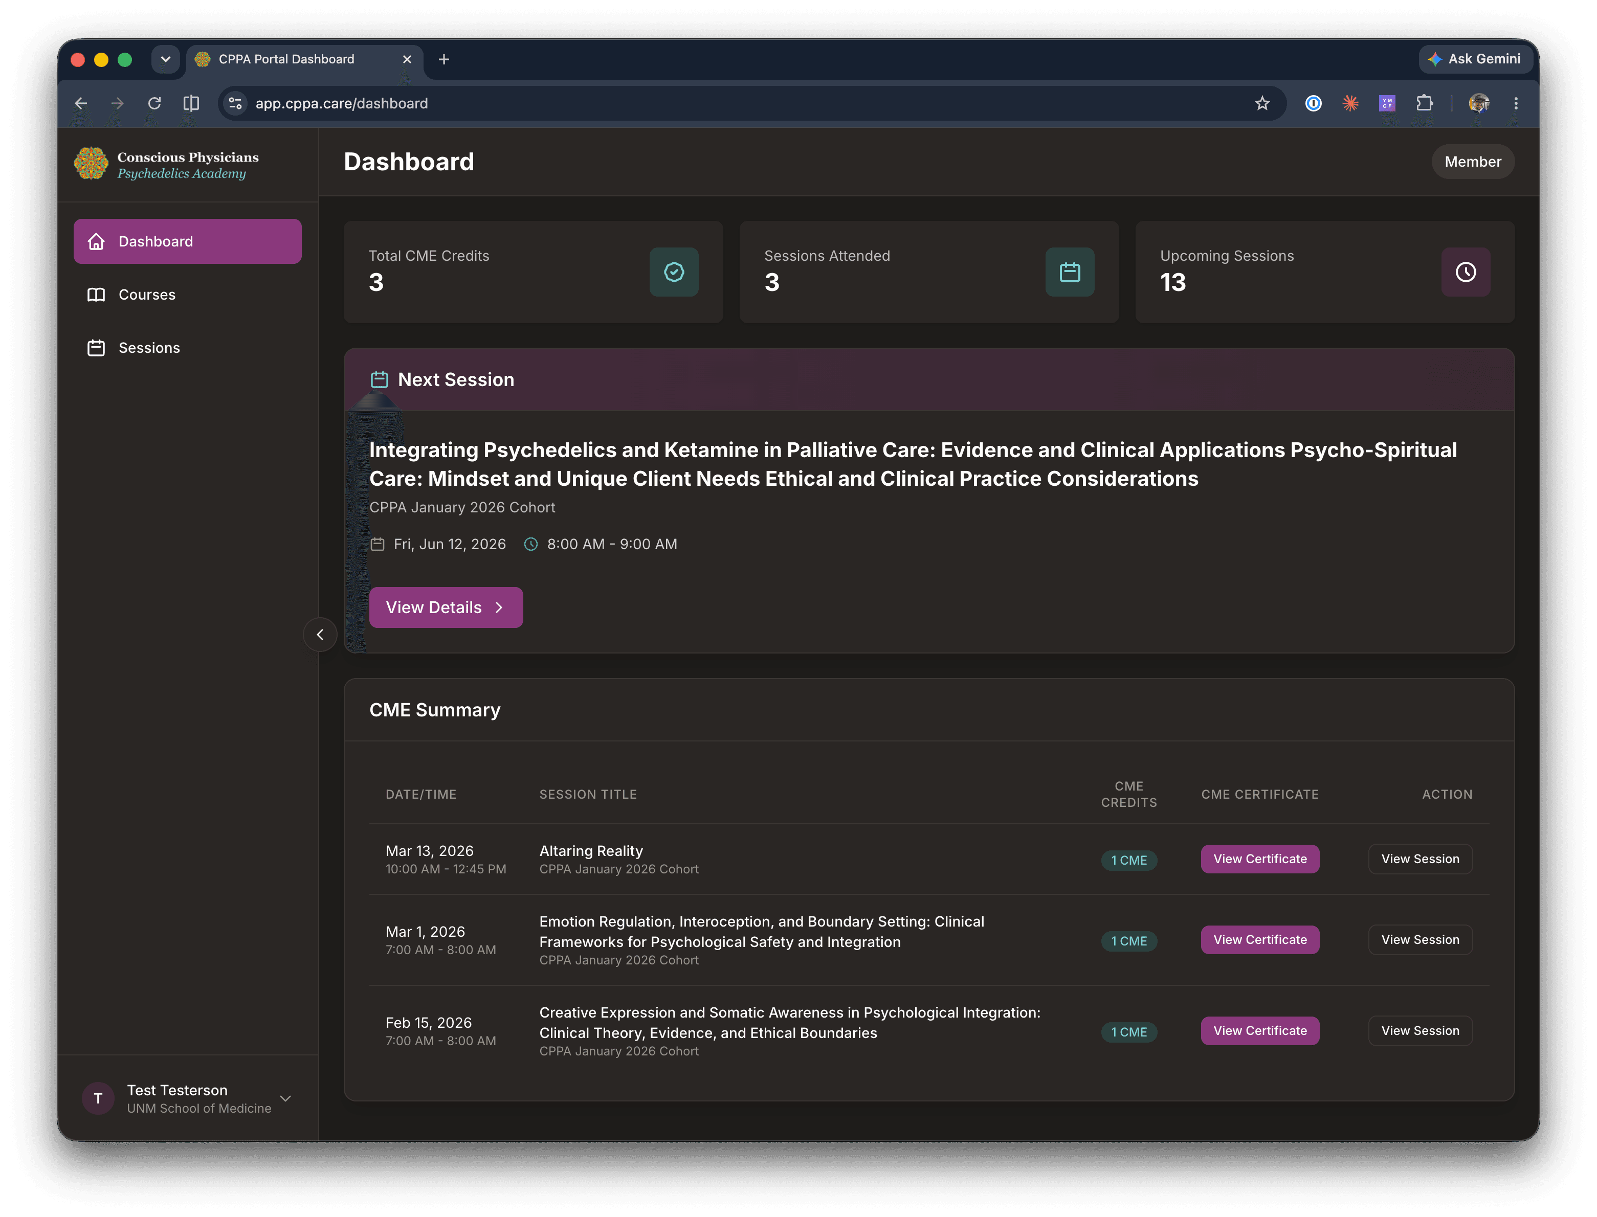Click the Member badge
1597x1217 pixels.
tap(1472, 162)
